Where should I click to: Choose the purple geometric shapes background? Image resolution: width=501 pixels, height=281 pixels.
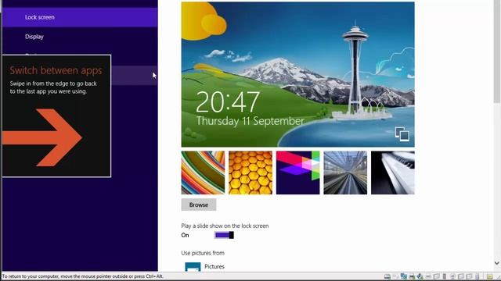[x=297, y=173]
